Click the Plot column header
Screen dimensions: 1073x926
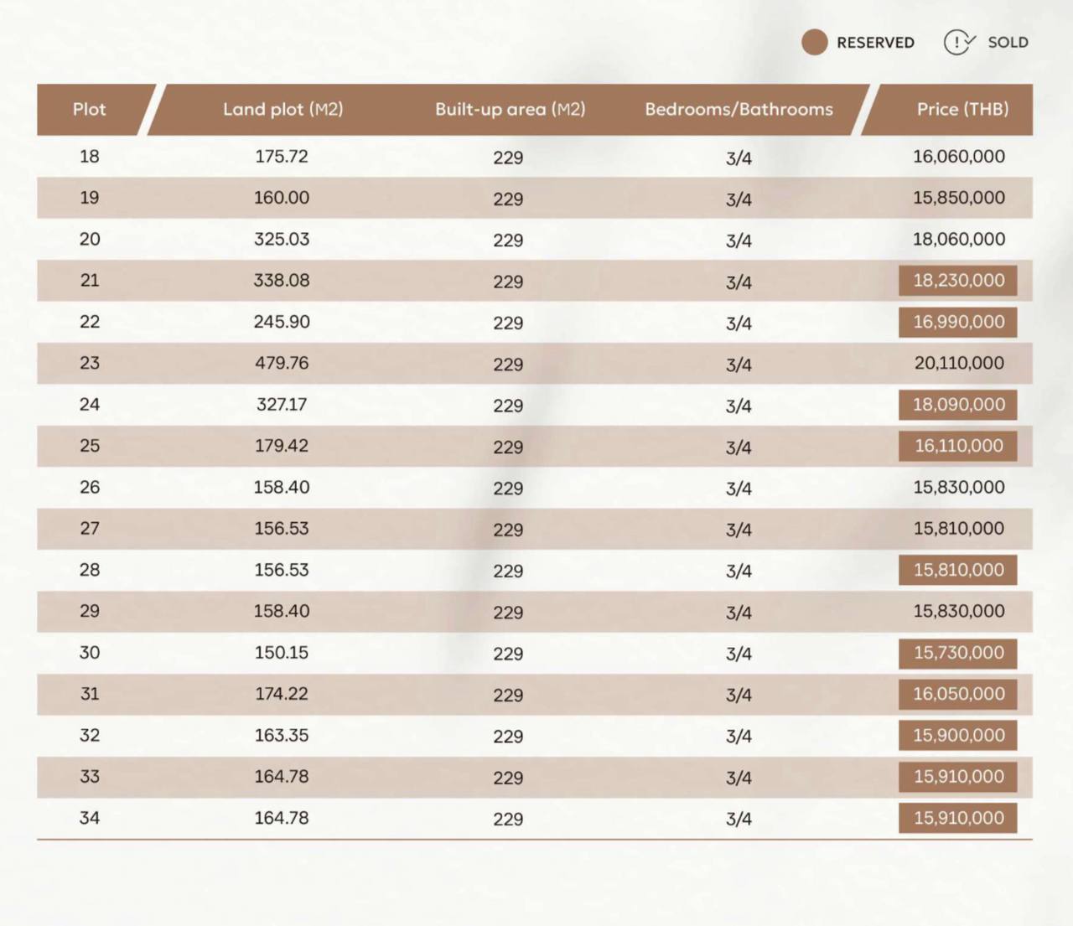click(x=90, y=109)
